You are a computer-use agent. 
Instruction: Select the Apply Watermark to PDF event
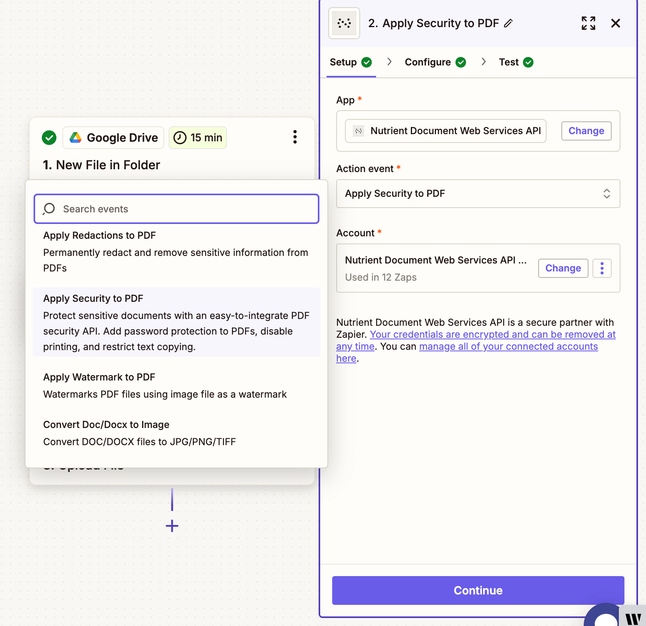tap(99, 377)
